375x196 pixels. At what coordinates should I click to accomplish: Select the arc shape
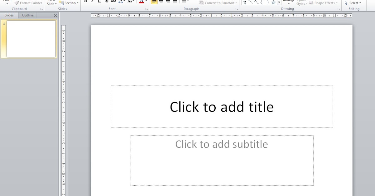[250, 2]
